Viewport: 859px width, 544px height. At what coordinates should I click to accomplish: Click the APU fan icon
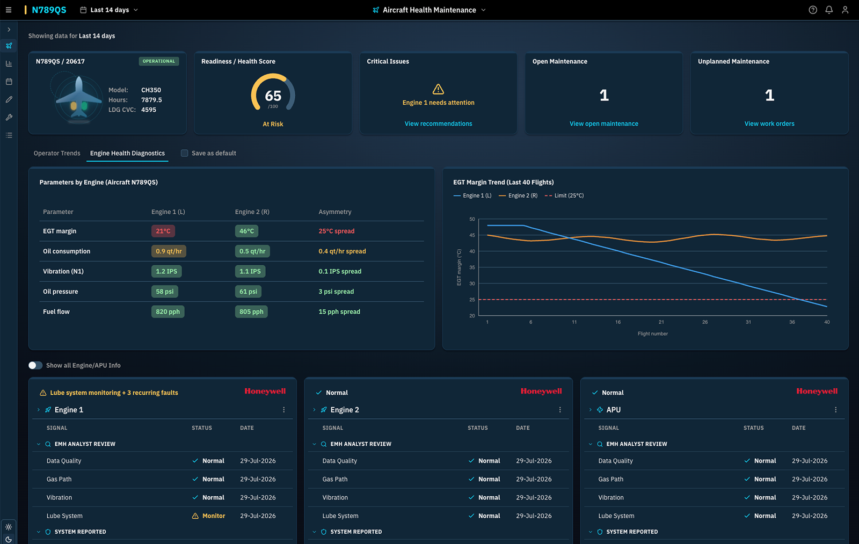[600, 410]
